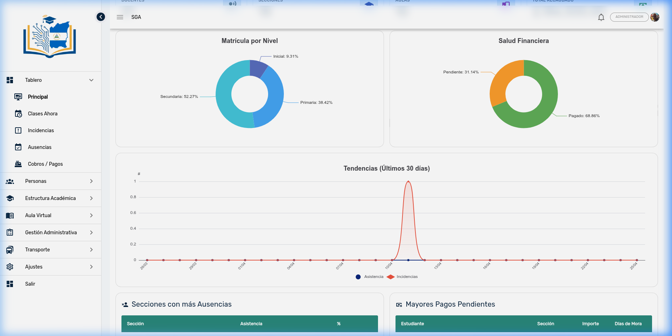Toggle the Incidencias series in chart legend

(402, 277)
